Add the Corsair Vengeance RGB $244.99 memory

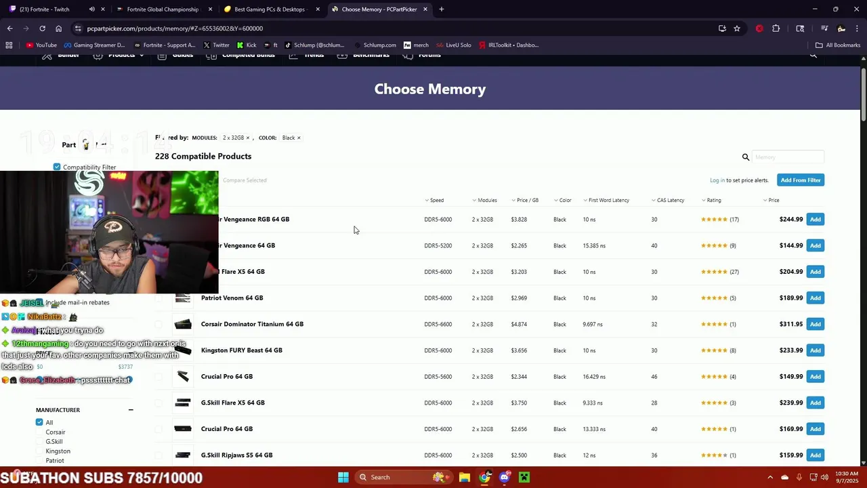click(816, 220)
